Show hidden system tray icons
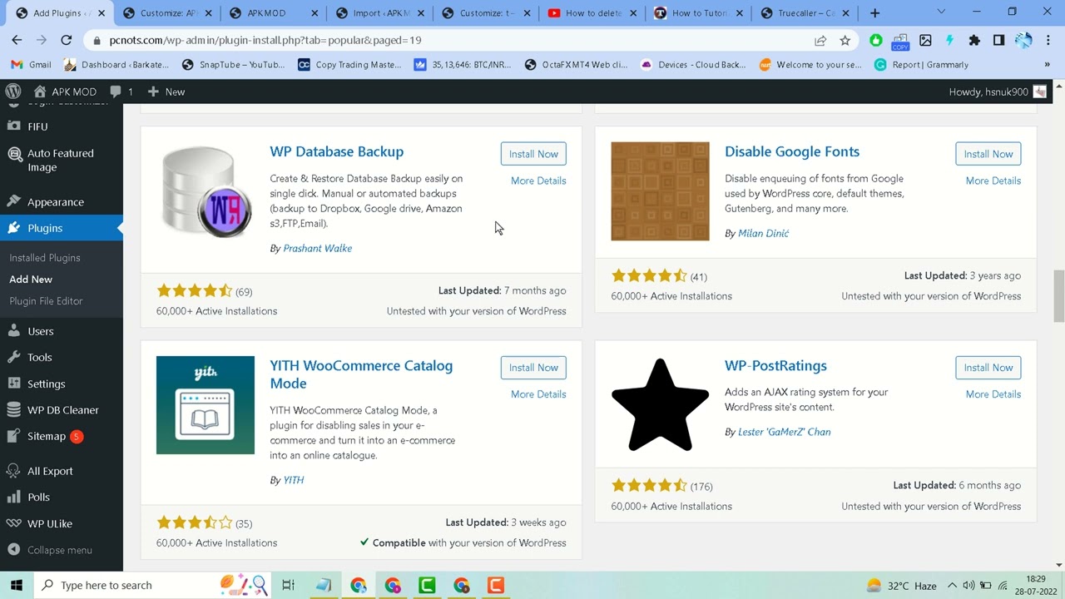 click(x=952, y=585)
